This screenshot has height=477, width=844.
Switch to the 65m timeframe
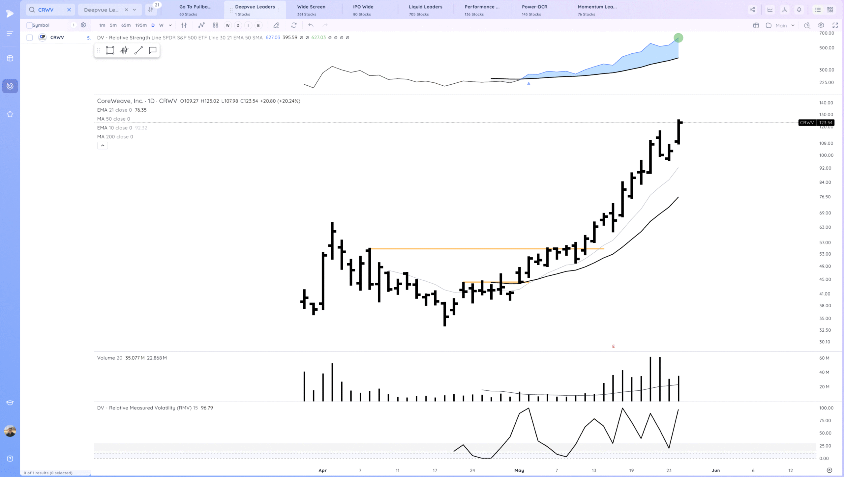pos(126,25)
